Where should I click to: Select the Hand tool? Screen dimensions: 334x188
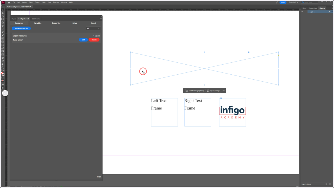[3, 64]
